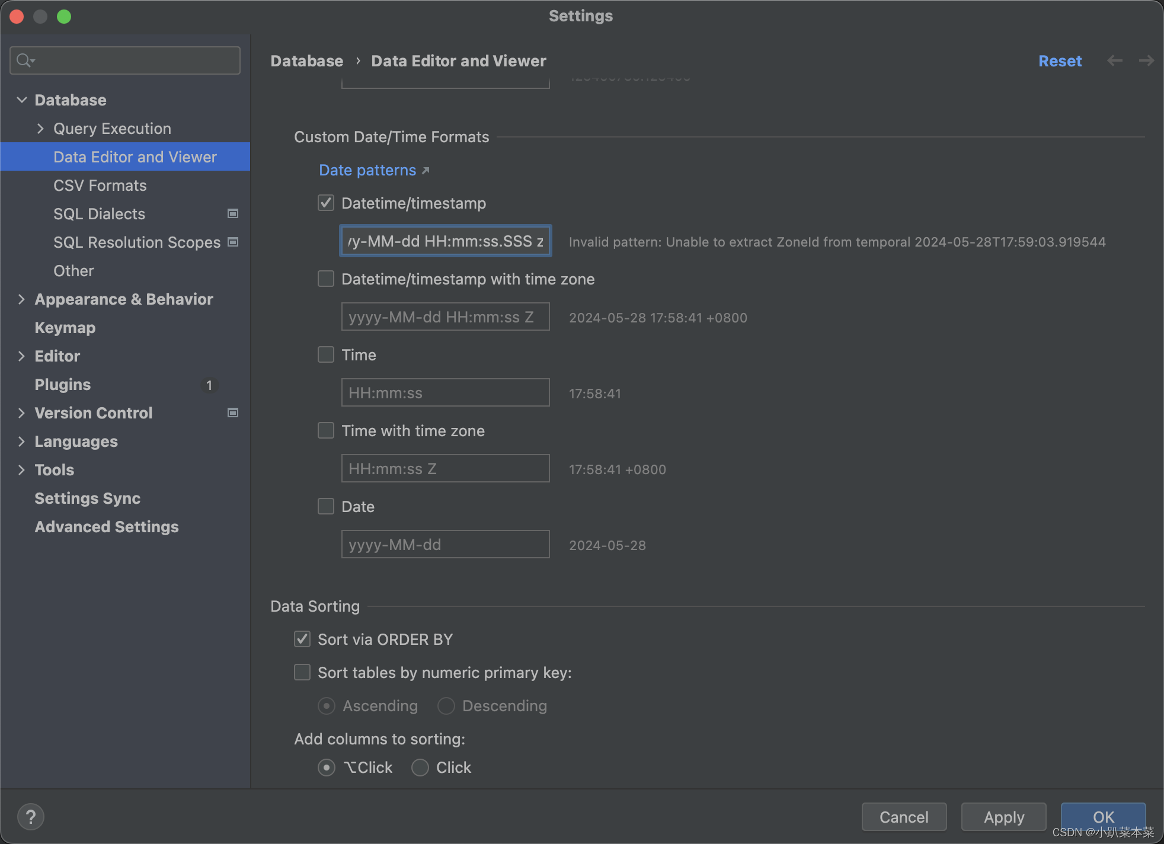Open Date patterns via its external link arrow

tap(426, 170)
